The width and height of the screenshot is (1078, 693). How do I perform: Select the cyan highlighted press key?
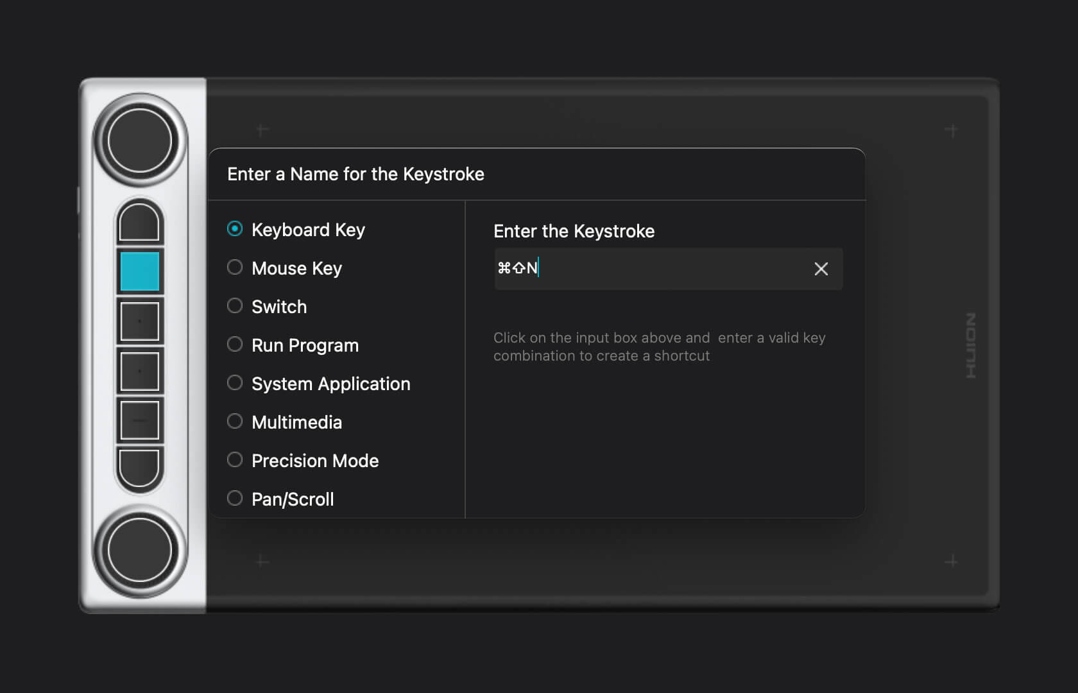(140, 271)
